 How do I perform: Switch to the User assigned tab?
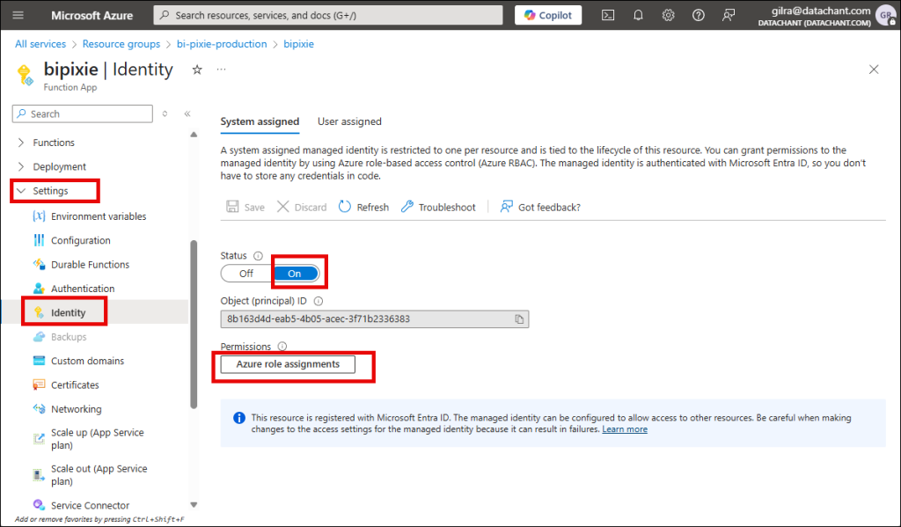(349, 121)
